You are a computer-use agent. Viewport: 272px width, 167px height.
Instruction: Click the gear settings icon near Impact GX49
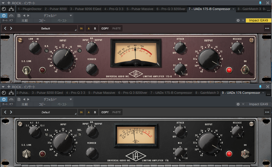click(238, 21)
